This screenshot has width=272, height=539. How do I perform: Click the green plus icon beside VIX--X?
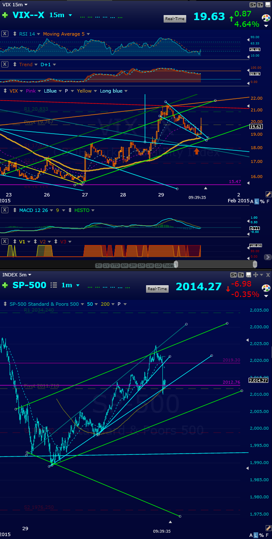[5, 15]
